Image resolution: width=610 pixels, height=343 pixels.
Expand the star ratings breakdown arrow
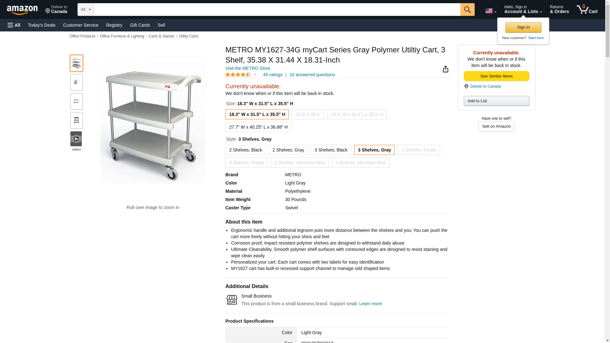[x=255, y=75]
